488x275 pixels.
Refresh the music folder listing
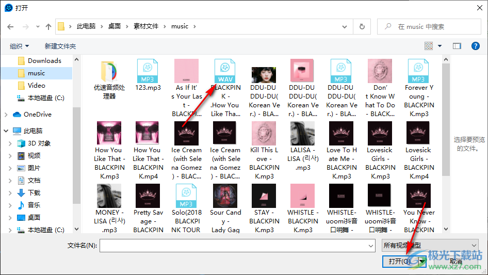click(362, 27)
